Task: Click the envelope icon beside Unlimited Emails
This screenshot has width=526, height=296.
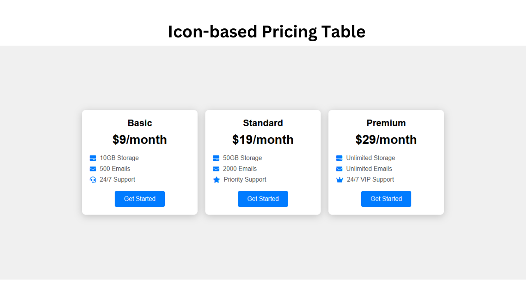Action: point(339,169)
